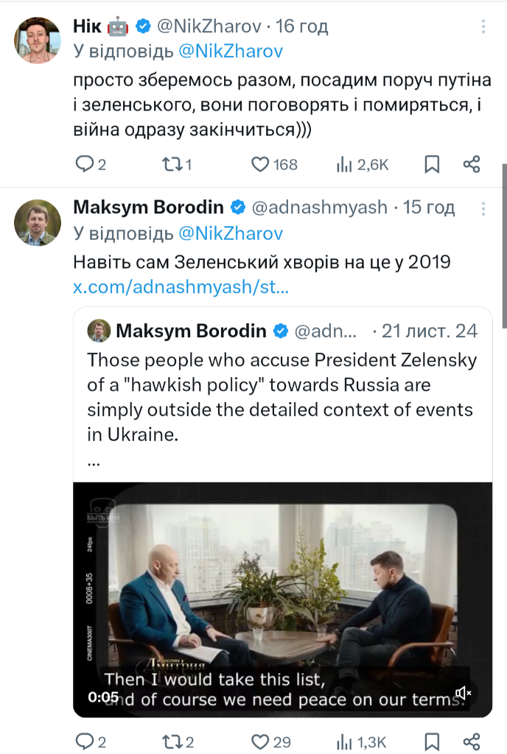Share Maksym Borodin's reply
Viewport: 507px width, 754px height.
point(472,741)
